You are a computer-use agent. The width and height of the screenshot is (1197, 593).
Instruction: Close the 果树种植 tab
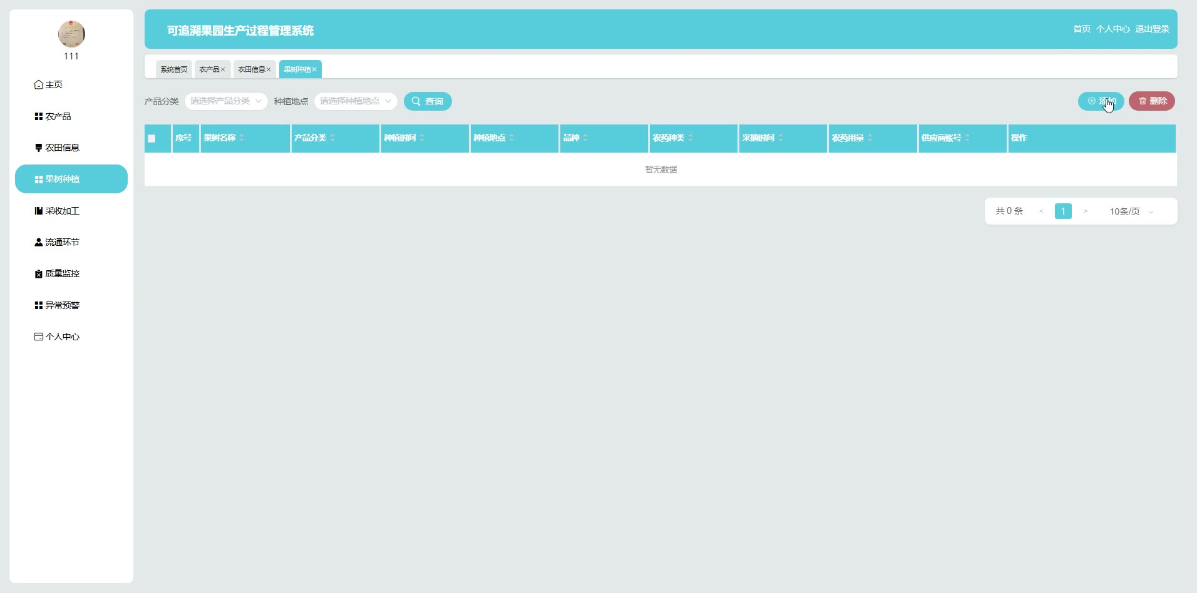[x=314, y=69]
